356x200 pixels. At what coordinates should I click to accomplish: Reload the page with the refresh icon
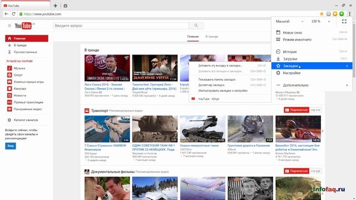coord(13,14)
